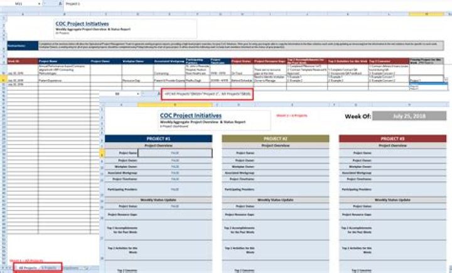Click Top 3 Accomplishments label in Project #3 panel
The width and height of the screenshot is (452, 273).
(355, 230)
